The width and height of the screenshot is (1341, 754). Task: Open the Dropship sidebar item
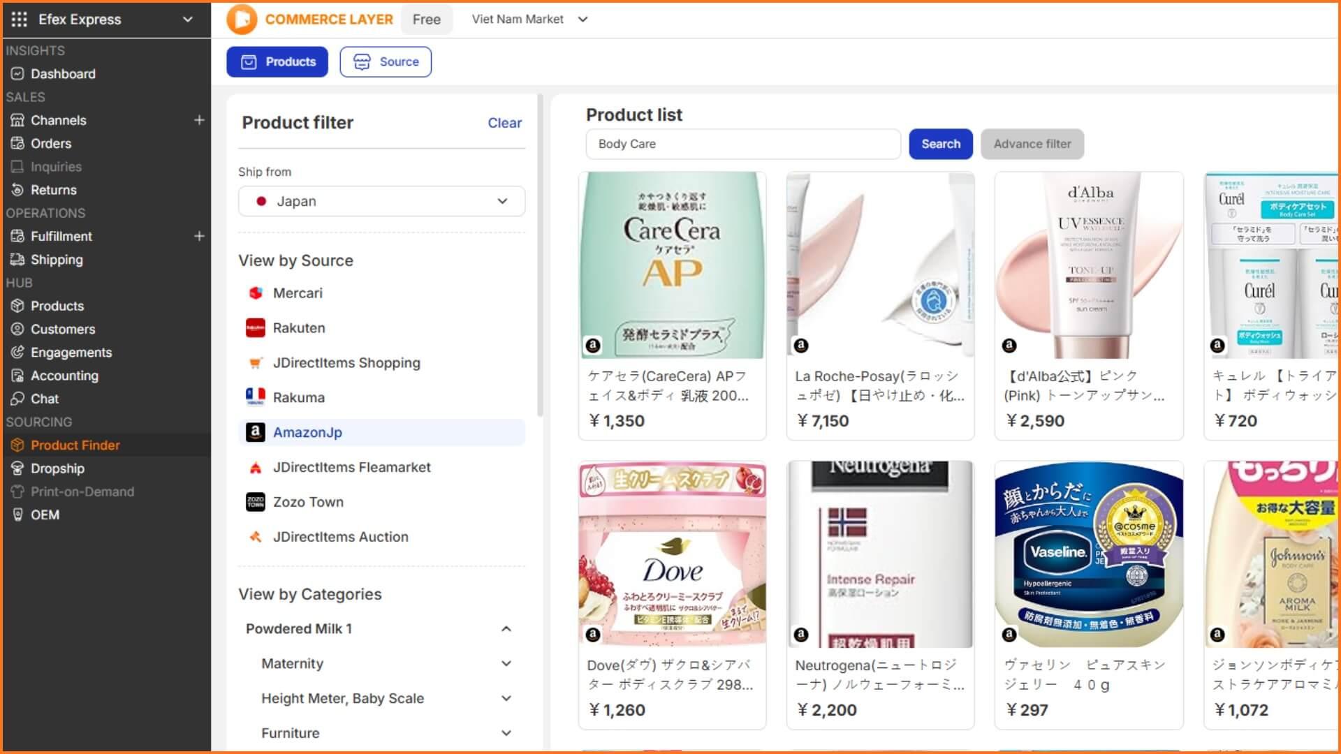coord(57,468)
